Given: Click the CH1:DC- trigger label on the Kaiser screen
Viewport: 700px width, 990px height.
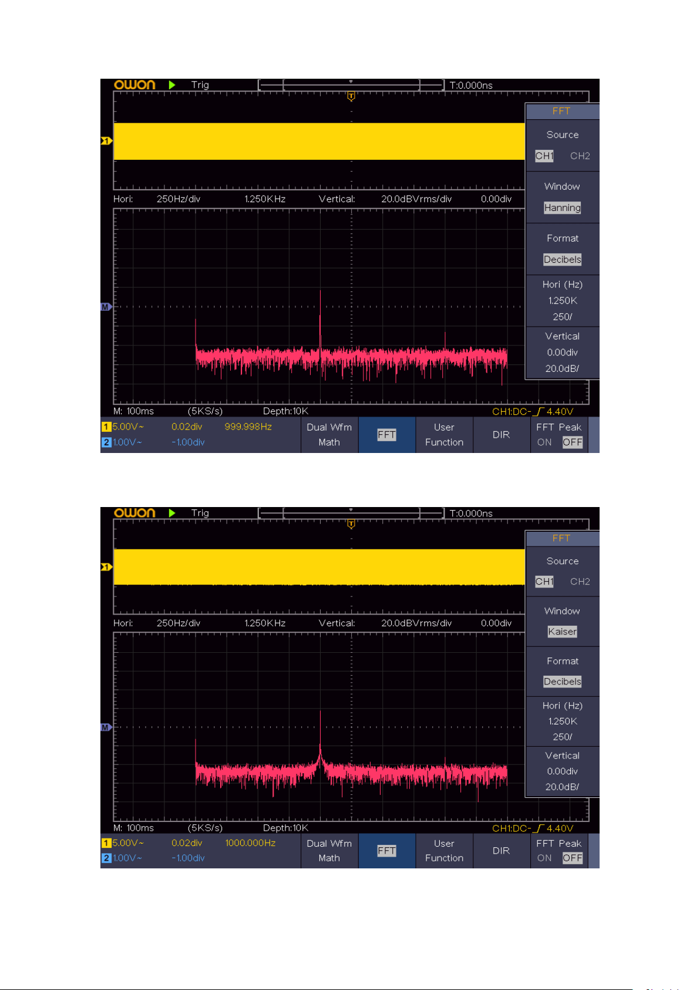Looking at the screenshot, I should coord(512,828).
